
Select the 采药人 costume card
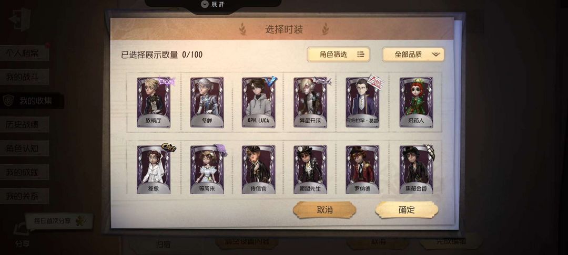click(416, 102)
